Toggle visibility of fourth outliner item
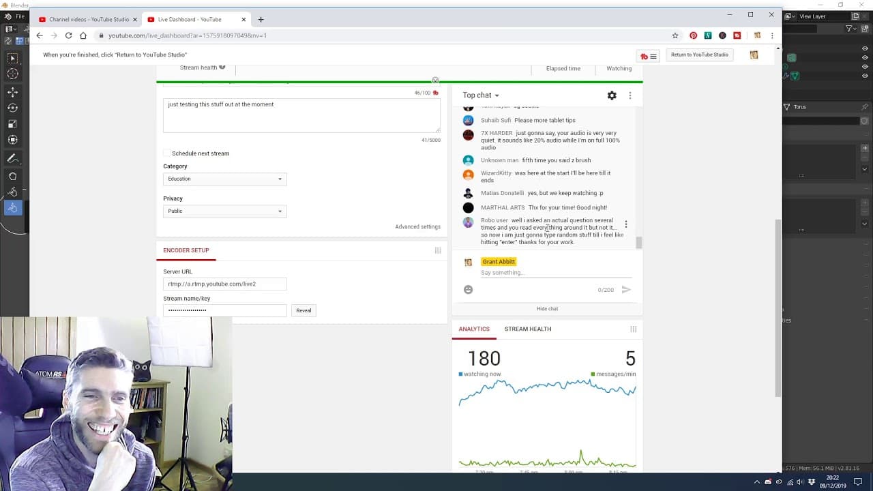 865,76
